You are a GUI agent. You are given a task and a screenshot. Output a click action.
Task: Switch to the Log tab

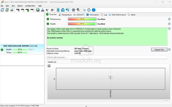(x=104, y=15)
